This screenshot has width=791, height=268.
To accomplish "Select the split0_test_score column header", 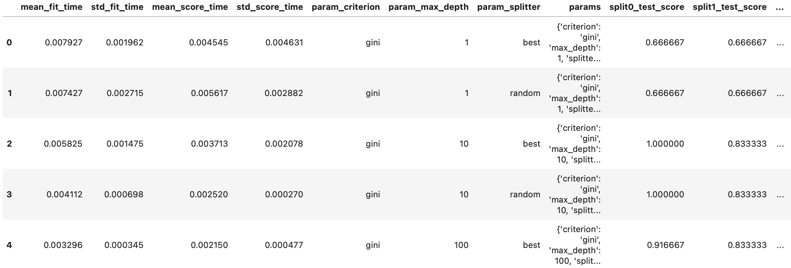I will click(x=646, y=7).
